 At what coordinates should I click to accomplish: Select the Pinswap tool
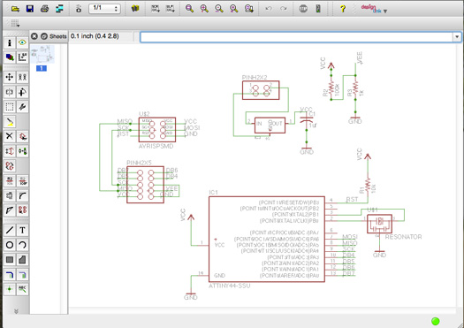coord(10,151)
